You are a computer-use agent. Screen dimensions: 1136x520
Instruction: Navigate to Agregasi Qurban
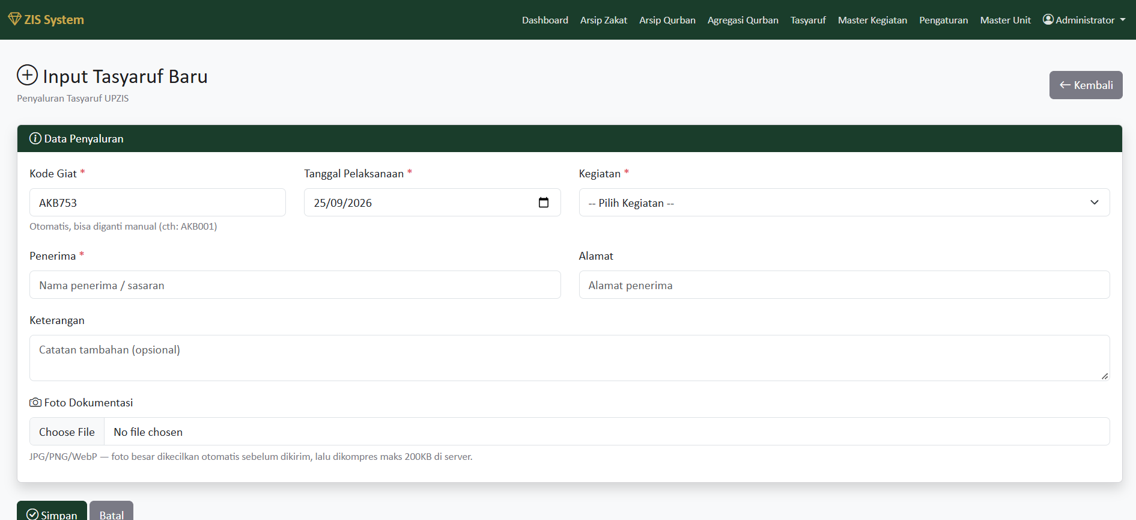743,20
